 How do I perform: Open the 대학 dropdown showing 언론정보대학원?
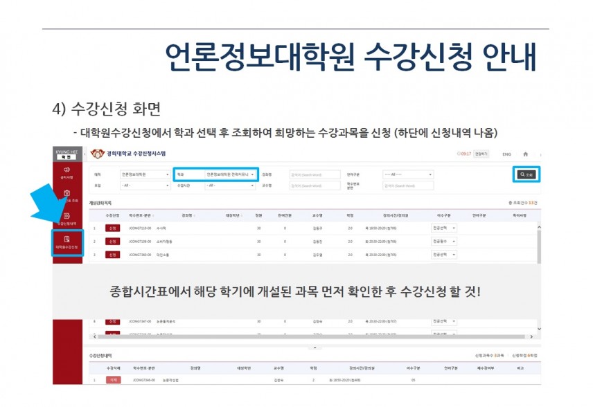[145, 174]
